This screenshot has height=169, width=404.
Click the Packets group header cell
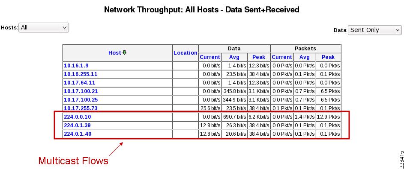(305, 49)
